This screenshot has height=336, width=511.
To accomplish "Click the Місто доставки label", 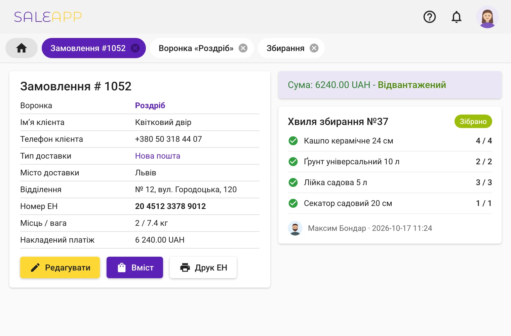I will [50, 173].
